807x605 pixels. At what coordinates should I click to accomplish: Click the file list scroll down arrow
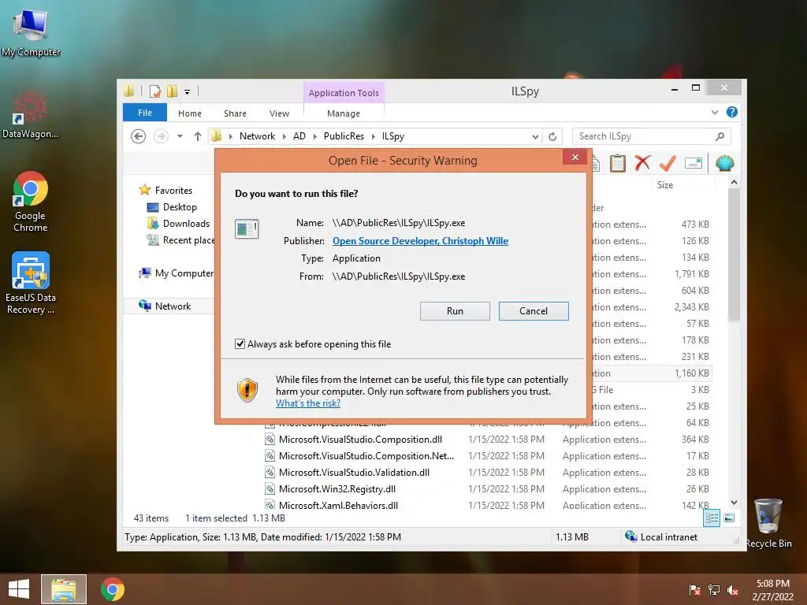tap(734, 503)
